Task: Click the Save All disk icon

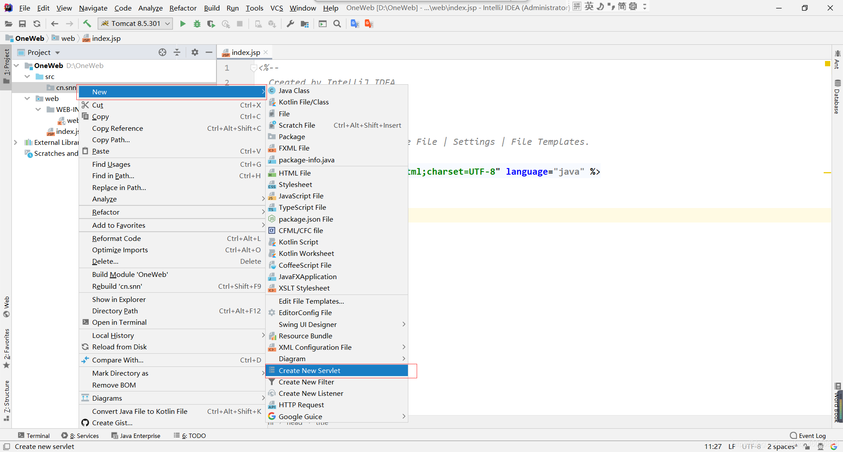Action: click(x=22, y=24)
